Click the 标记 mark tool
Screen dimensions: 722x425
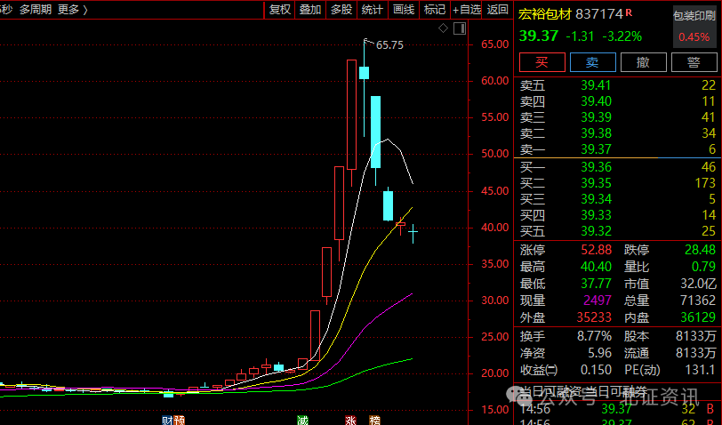pyautogui.click(x=435, y=9)
